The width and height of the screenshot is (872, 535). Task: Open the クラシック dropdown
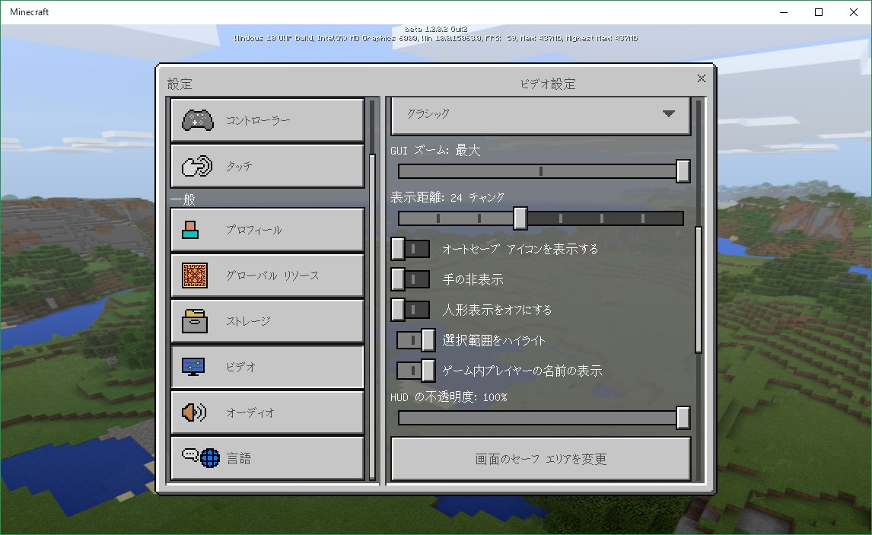[x=540, y=115]
